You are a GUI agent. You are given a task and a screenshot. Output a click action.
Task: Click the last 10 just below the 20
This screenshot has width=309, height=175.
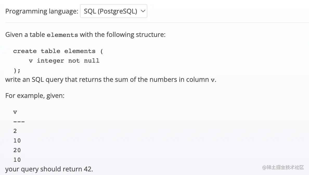17,160
